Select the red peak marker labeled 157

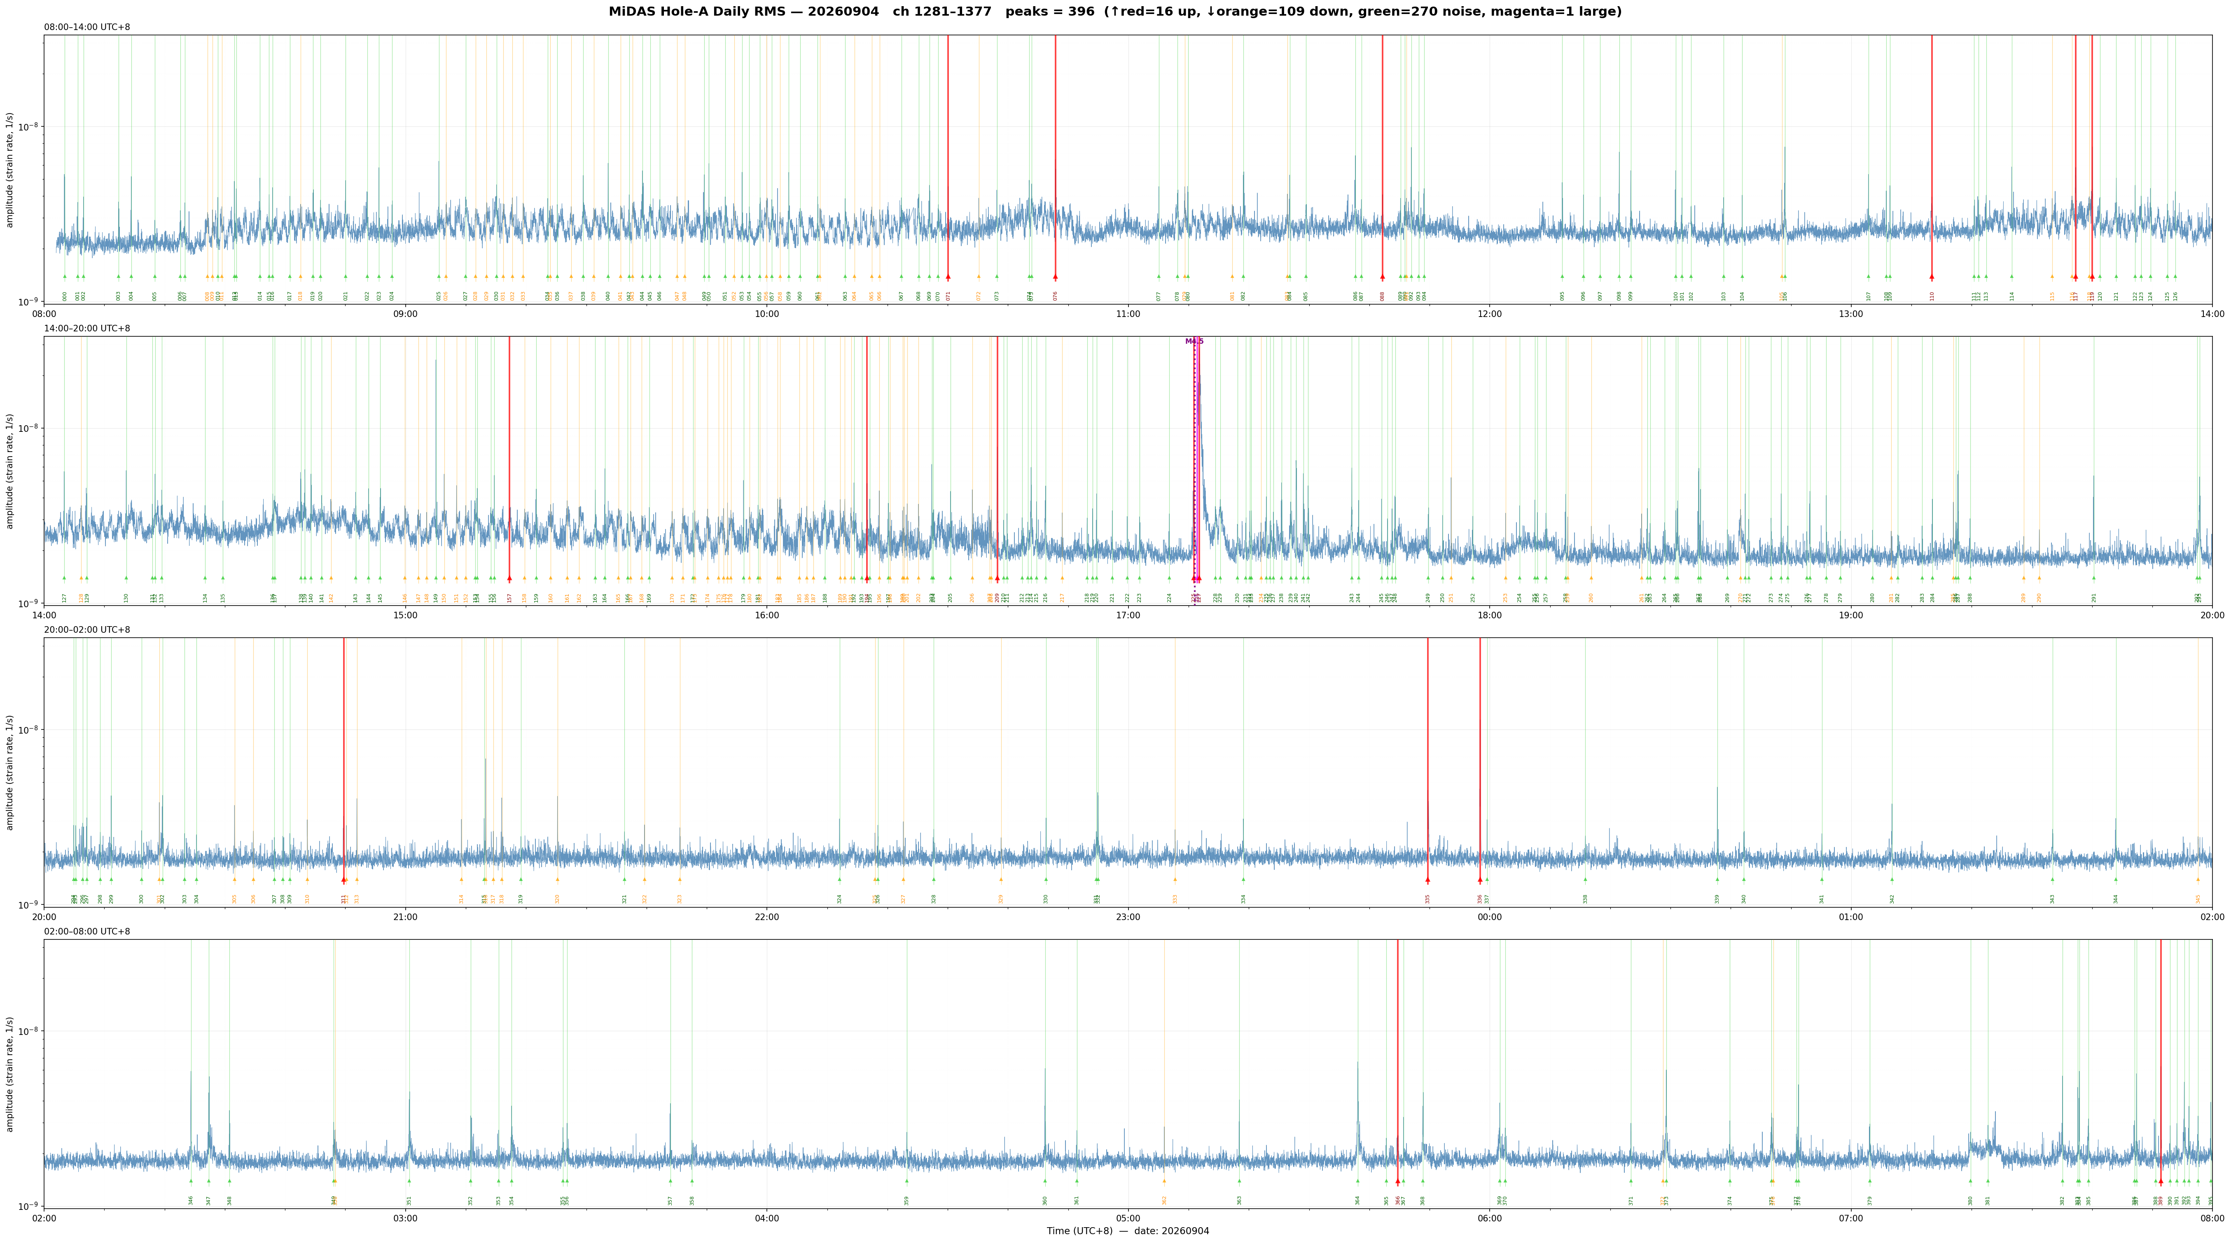[509, 578]
